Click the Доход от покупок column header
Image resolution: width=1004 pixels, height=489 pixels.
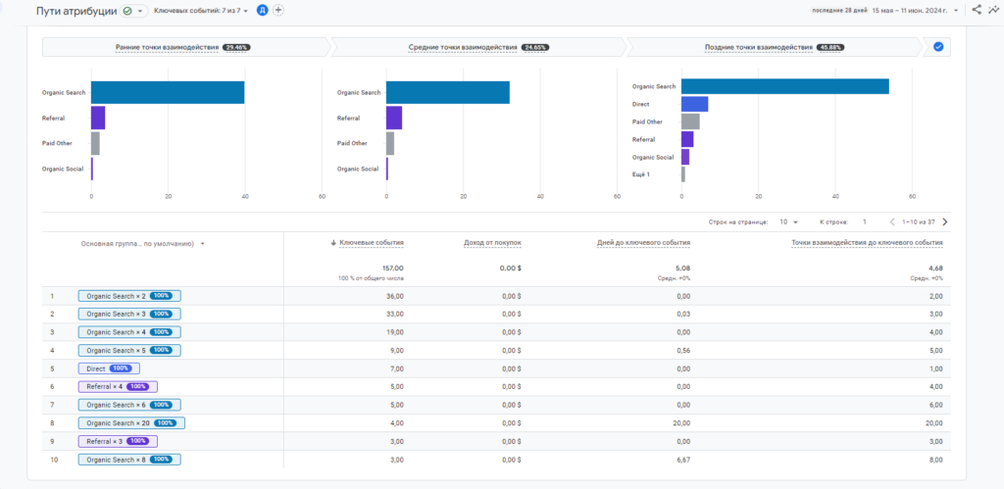click(492, 243)
